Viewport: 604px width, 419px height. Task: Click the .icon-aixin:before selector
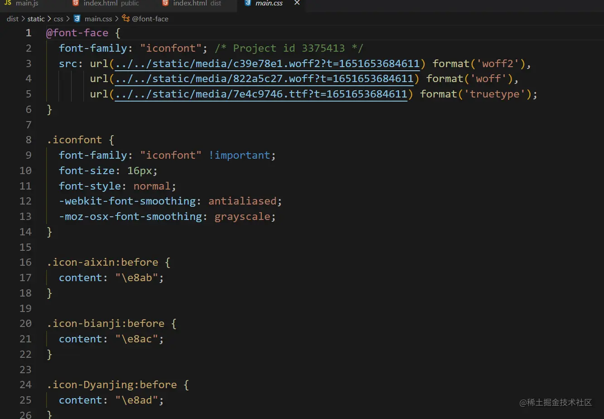102,263
